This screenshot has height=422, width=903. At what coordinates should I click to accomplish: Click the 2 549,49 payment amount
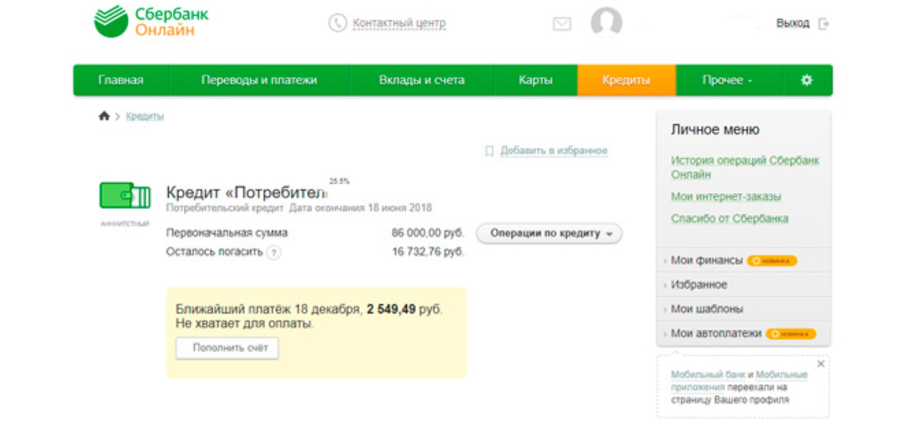[x=391, y=309]
